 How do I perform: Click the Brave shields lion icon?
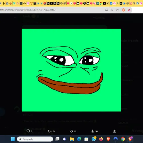(124, 10)
